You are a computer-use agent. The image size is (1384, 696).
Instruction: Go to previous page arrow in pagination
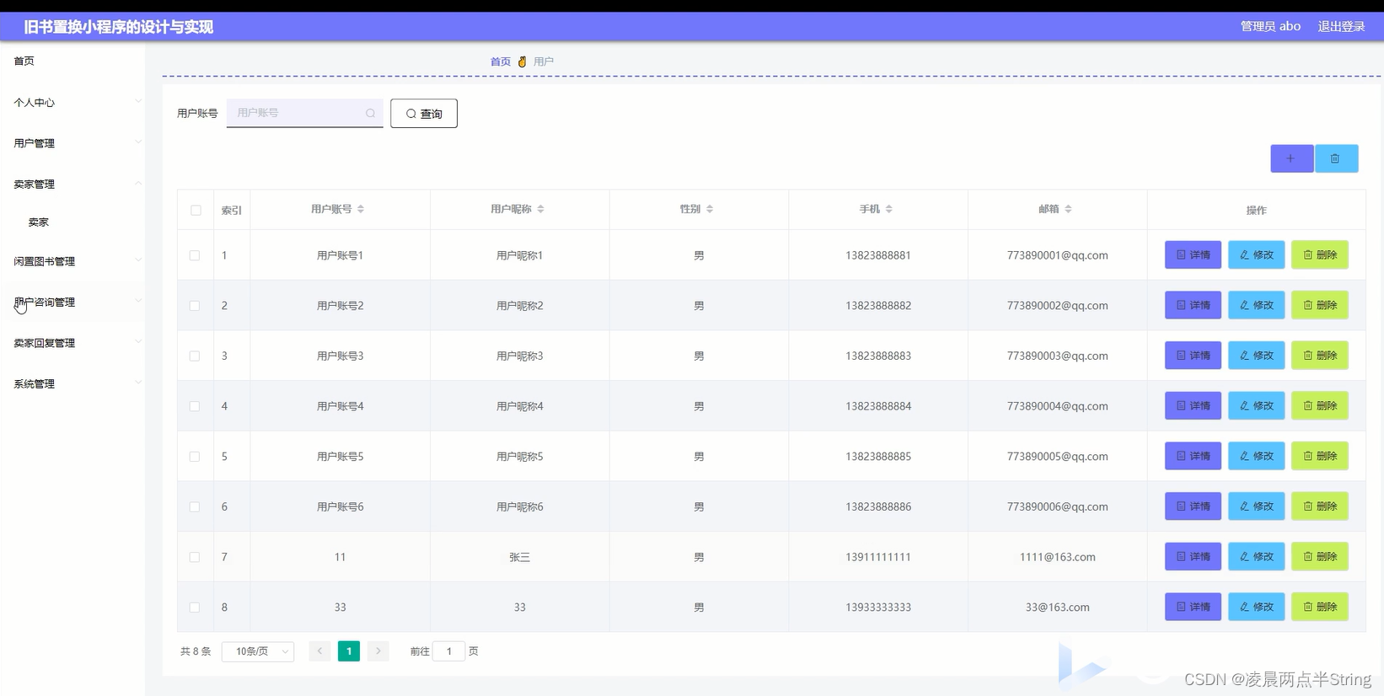click(x=319, y=651)
